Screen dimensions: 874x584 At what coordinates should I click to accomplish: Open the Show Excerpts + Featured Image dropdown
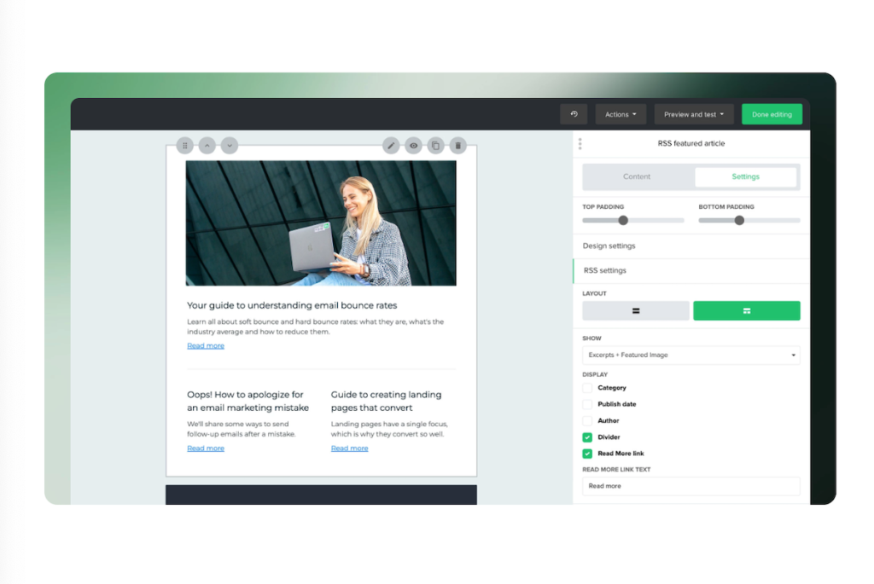coord(691,356)
